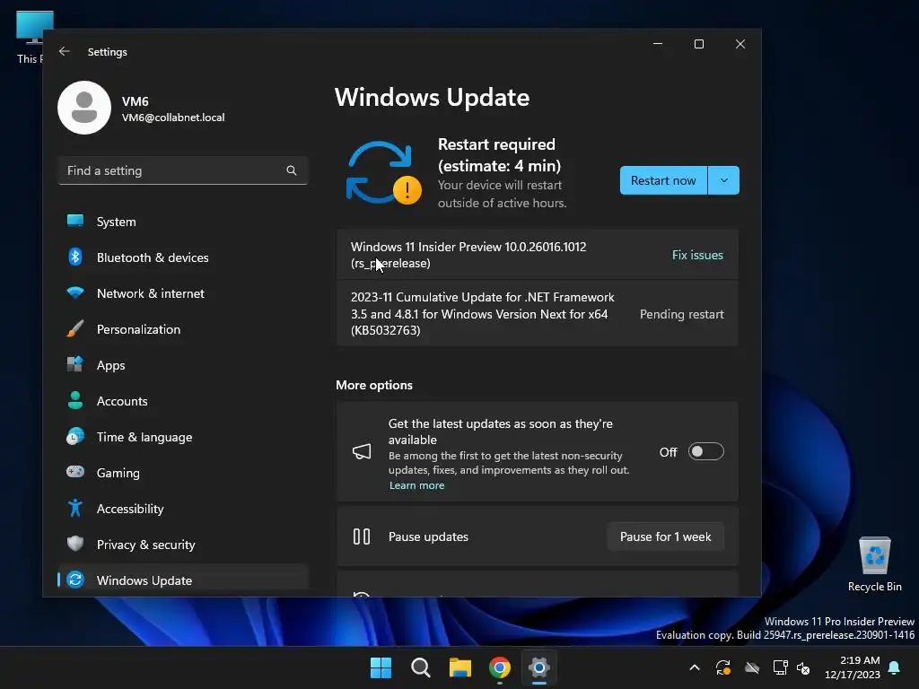Open Google Chrome from taskbar
The image size is (919, 689).
point(499,667)
